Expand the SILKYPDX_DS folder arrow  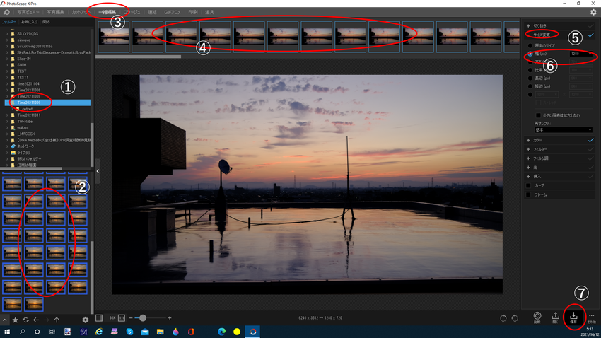[7, 34]
